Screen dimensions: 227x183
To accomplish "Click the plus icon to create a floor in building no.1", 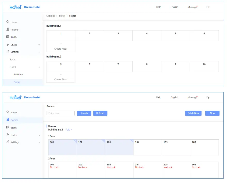I will (61, 44).
